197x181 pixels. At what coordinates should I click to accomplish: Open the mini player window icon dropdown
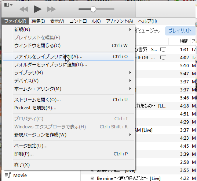(8, 5)
